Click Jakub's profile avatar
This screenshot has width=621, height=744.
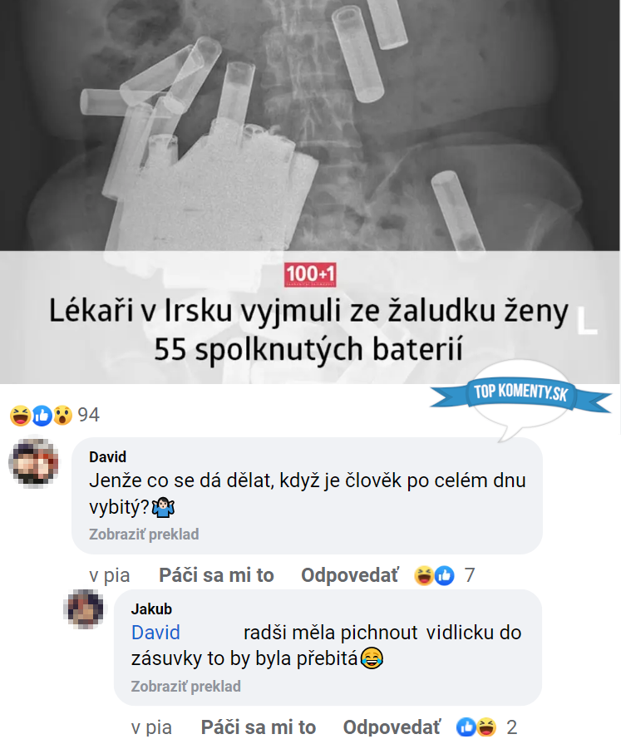pos(85,609)
